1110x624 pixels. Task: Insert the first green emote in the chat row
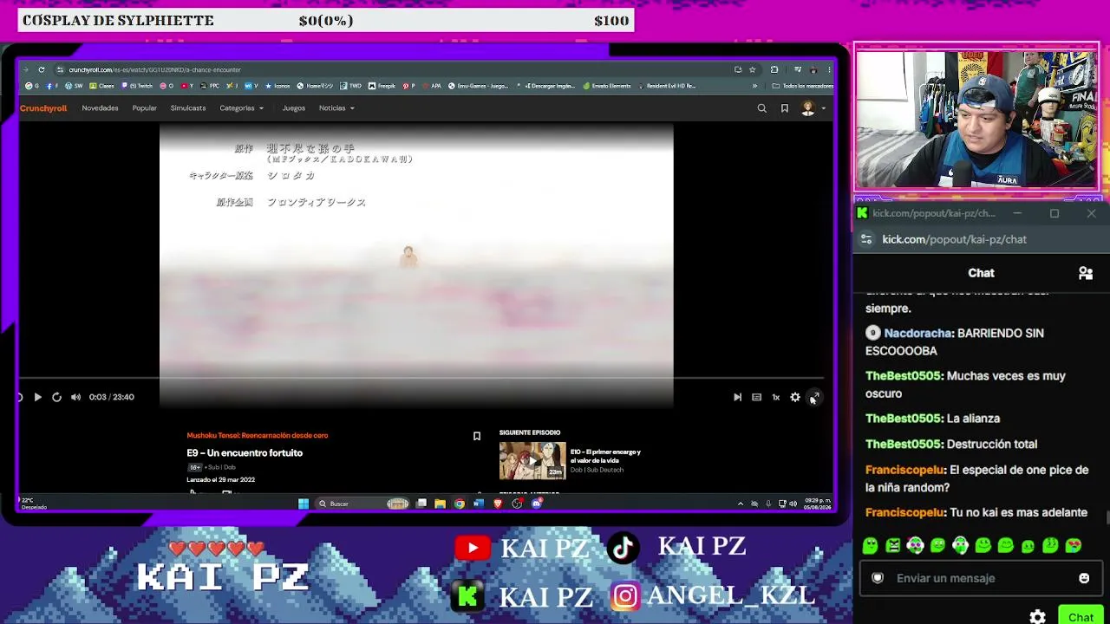[871, 545]
